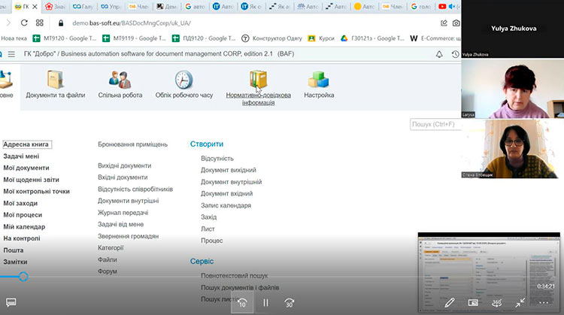Skip forward 30 seconds
564x315 pixels.
[x=290, y=303]
